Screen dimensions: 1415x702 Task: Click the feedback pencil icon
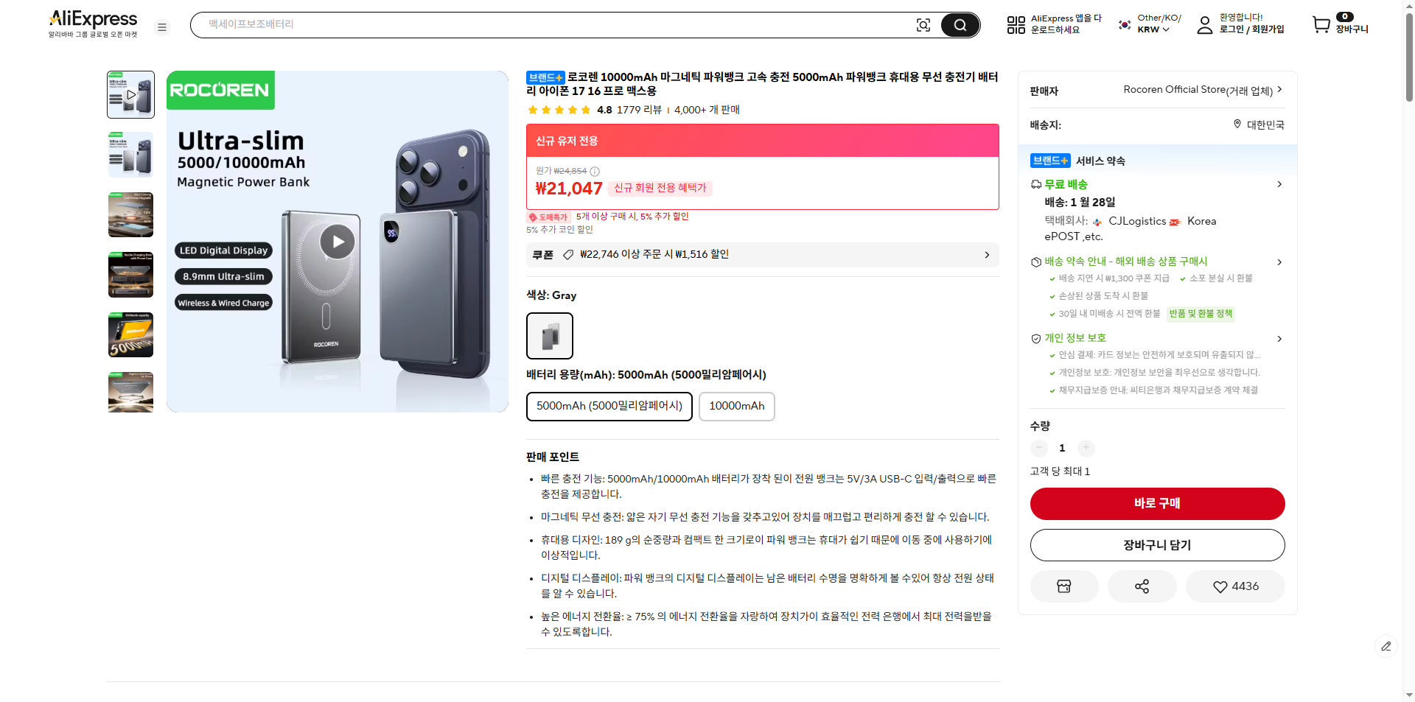tap(1386, 646)
